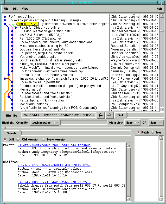166x204 pixels.
Task: Open child commit link 67efa473805b6dce
Action: 54,182
